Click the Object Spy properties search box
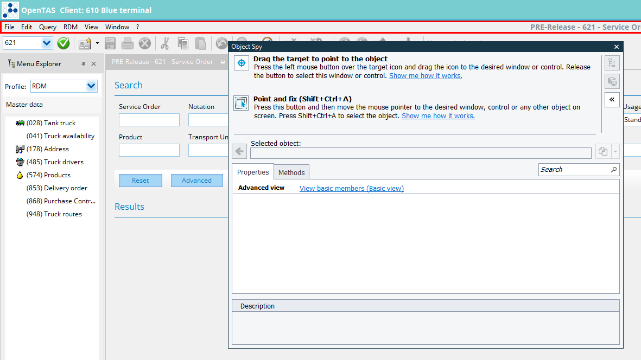 pyautogui.click(x=574, y=170)
